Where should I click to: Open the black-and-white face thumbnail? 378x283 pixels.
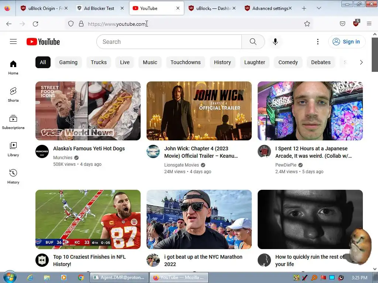tap(310, 219)
